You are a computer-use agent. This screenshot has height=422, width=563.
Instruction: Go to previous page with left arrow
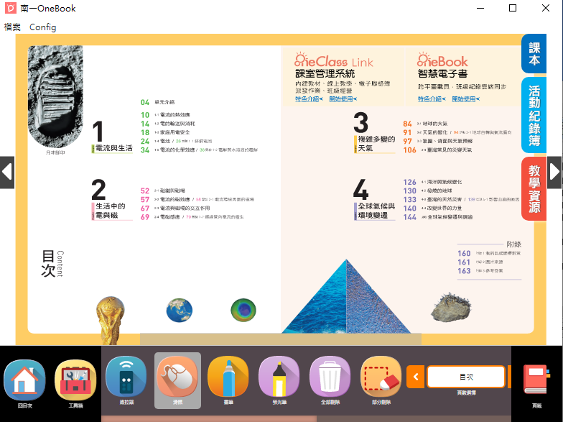pyautogui.click(x=6, y=172)
